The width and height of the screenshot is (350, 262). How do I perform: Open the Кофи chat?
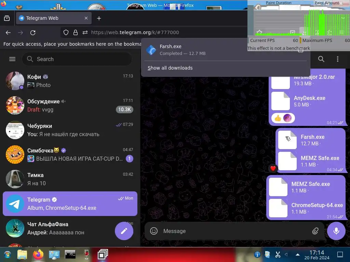[70, 81]
